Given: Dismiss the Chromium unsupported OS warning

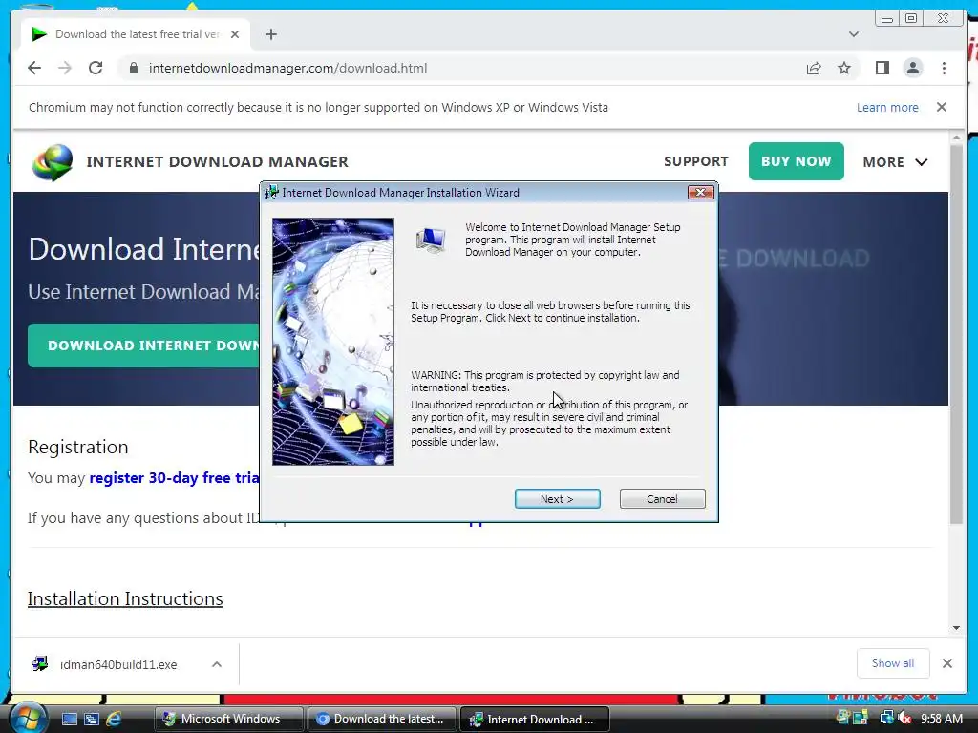Looking at the screenshot, I should click(941, 107).
